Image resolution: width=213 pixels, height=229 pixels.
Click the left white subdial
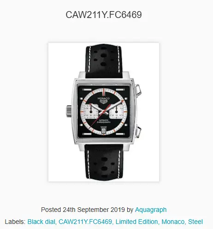pyautogui.click(x=91, y=111)
